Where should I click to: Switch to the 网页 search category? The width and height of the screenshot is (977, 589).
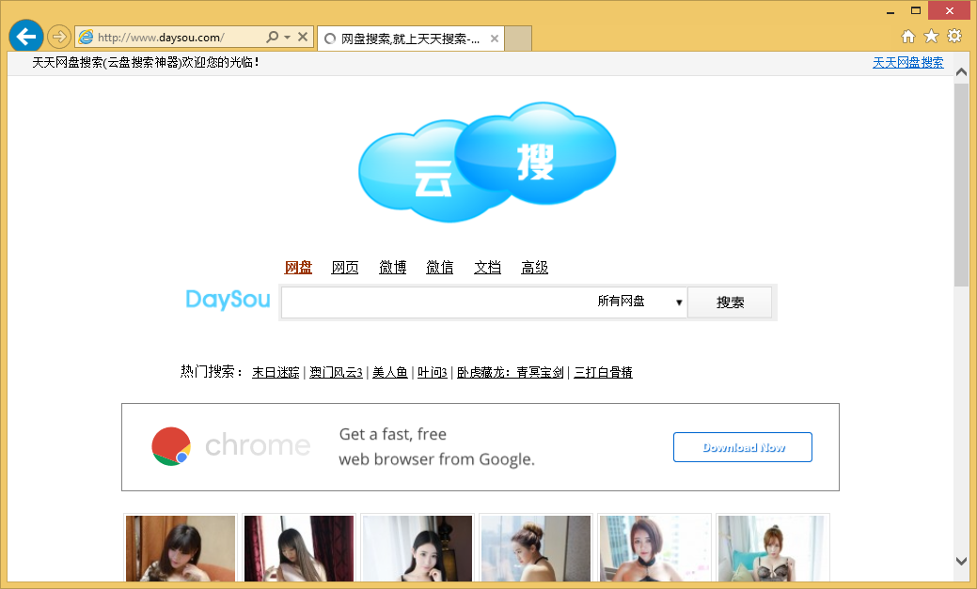click(x=344, y=267)
